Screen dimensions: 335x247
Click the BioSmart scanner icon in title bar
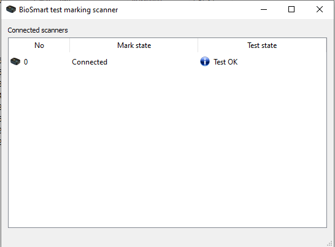(x=11, y=9)
